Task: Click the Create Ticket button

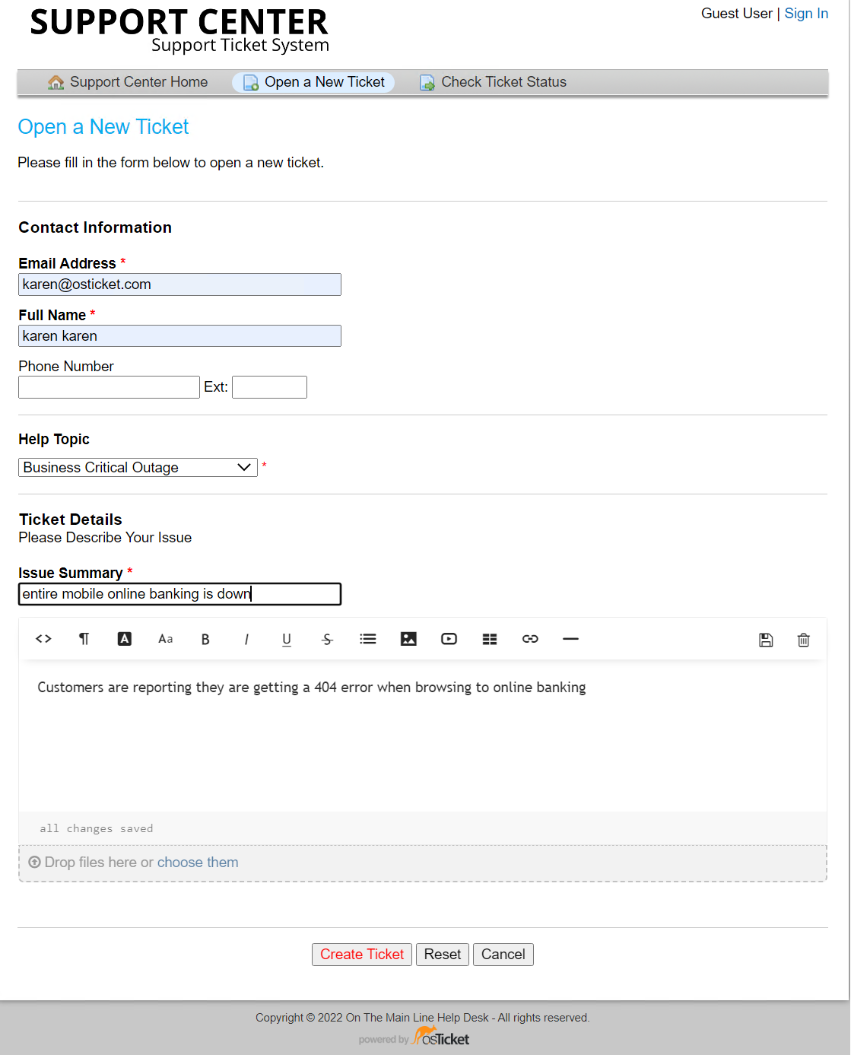Action: click(x=362, y=955)
